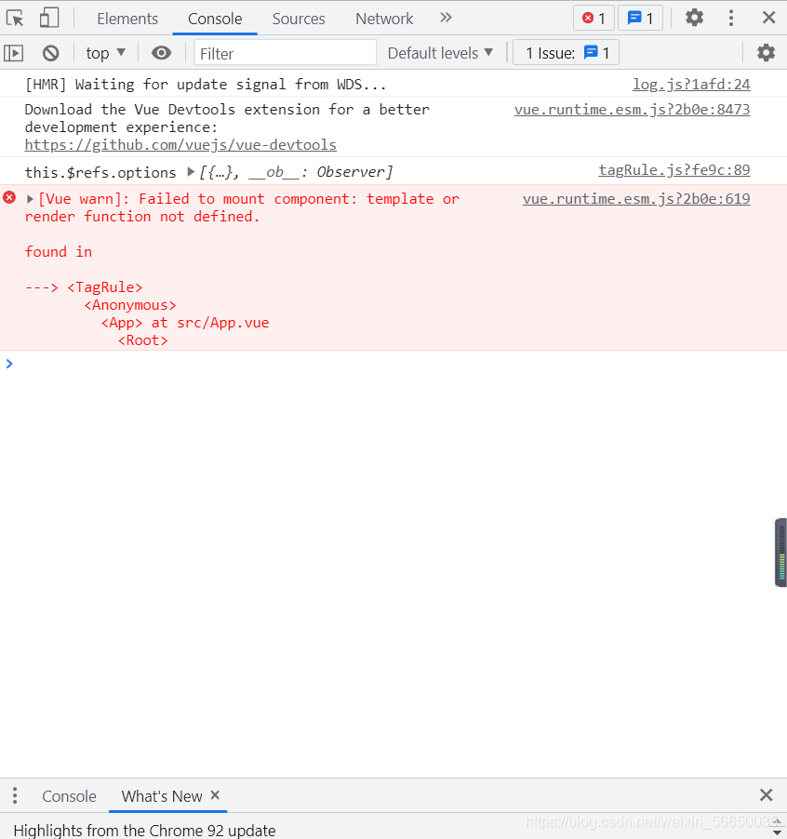The width and height of the screenshot is (787, 839).
Task: Click the more tabs chevron
Action: [446, 18]
